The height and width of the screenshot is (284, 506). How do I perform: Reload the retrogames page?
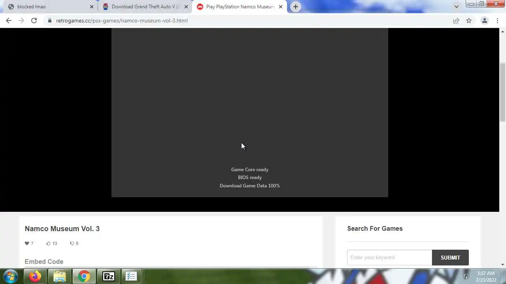(x=34, y=21)
